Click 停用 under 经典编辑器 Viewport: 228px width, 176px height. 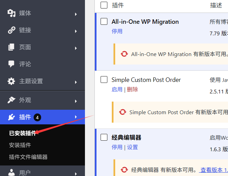pyautogui.click(x=117, y=147)
